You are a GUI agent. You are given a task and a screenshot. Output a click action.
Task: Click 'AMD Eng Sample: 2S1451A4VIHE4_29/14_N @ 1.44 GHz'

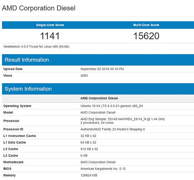[x=123, y=119]
